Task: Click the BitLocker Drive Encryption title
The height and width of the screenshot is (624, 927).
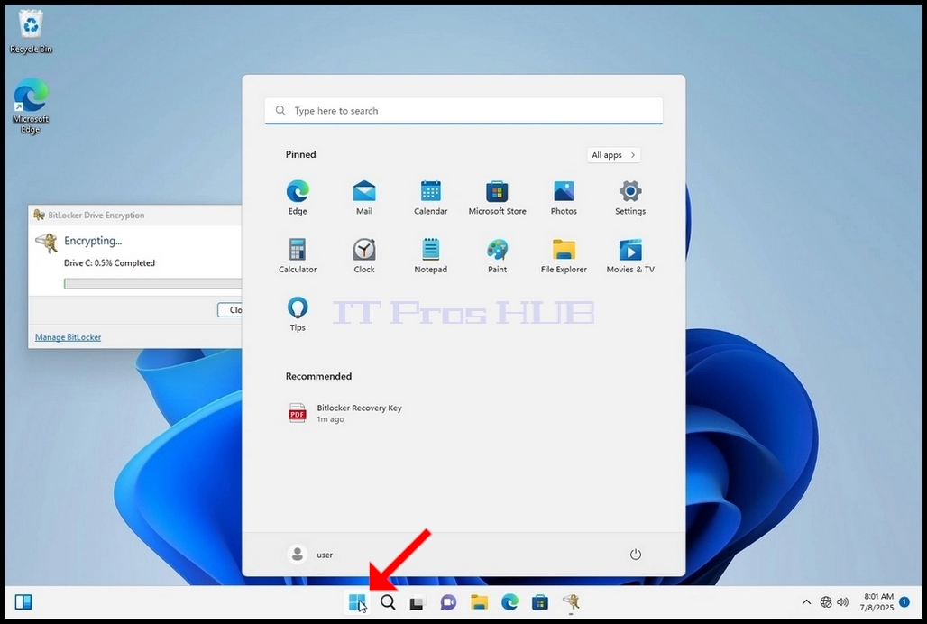Action: (96, 216)
